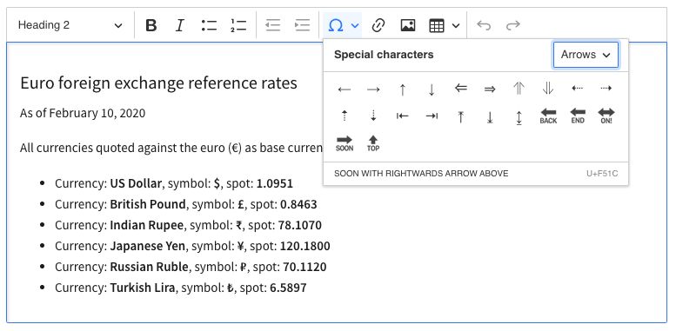Insert the downwards arrow to bar
This screenshot has width=676, height=331.
click(x=490, y=116)
